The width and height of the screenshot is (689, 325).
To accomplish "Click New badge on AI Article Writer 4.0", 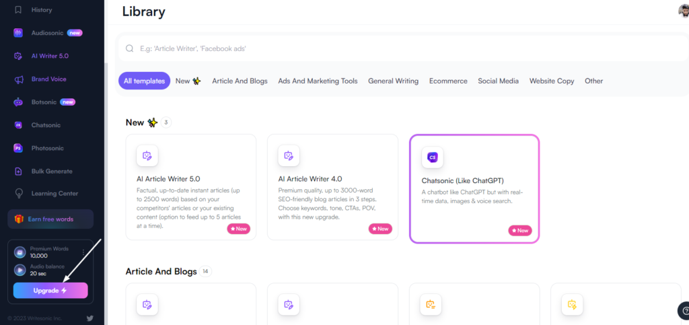I will pyautogui.click(x=381, y=228).
